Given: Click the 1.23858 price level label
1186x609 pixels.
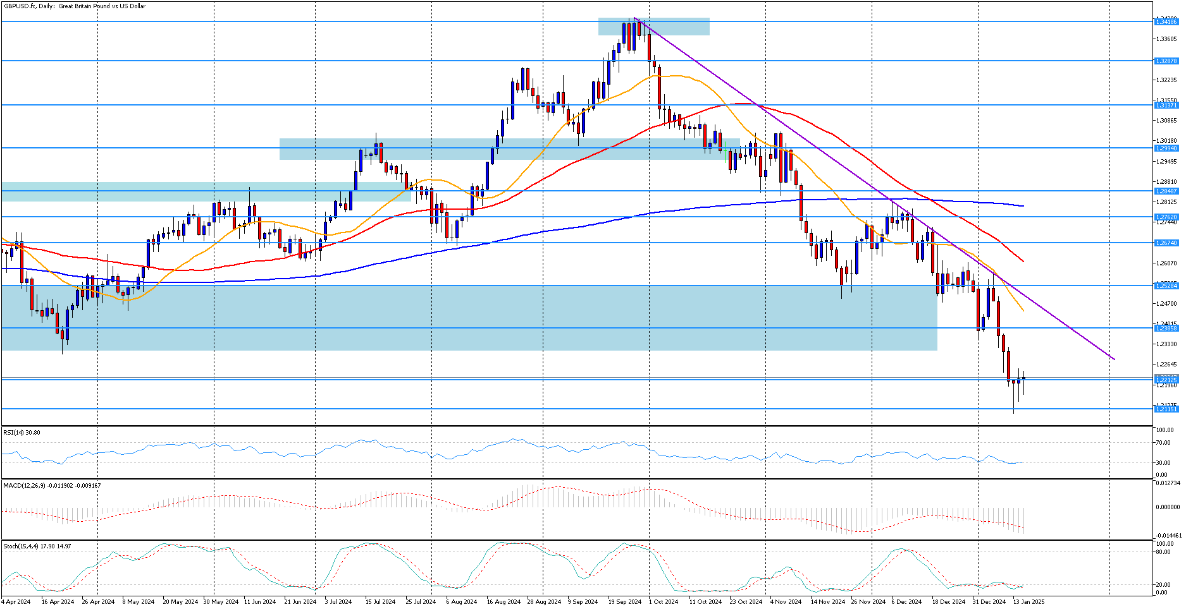Looking at the screenshot, I should point(1166,329).
